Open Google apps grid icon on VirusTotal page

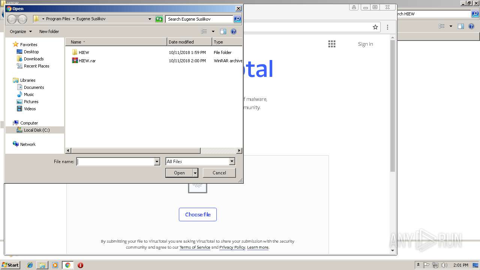coord(332,44)
